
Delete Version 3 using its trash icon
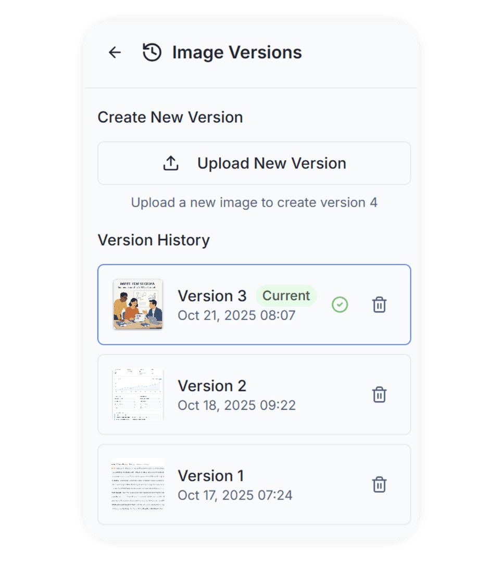[x=379, y=304]
